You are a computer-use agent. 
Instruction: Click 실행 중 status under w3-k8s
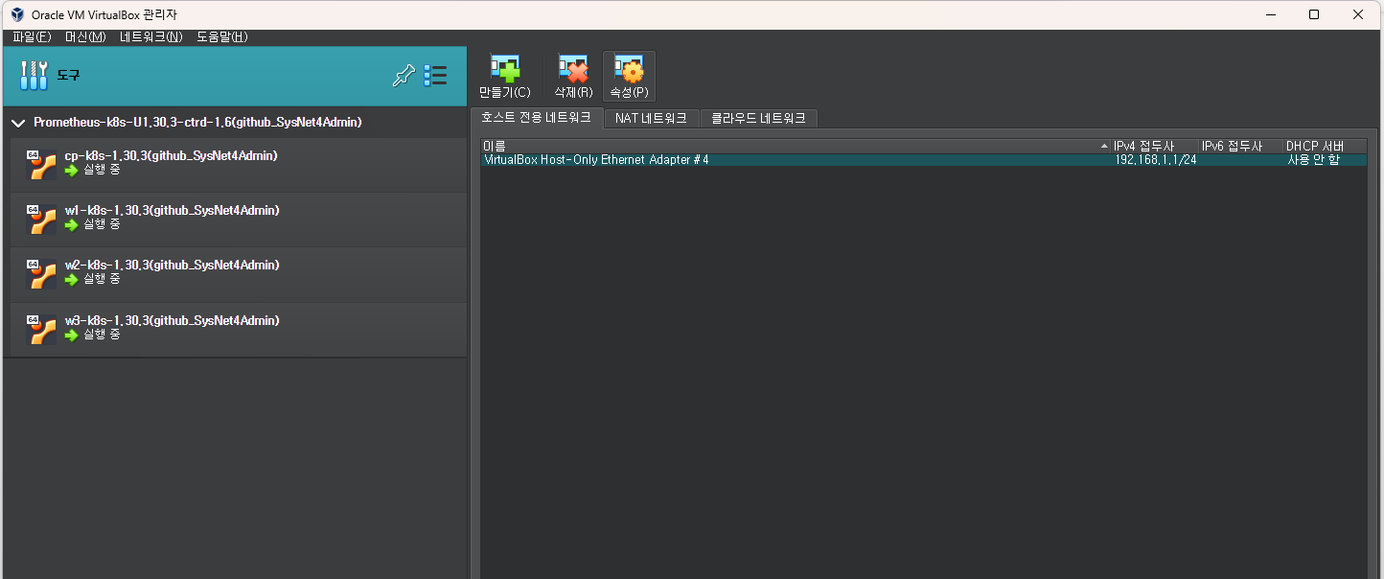102,335
